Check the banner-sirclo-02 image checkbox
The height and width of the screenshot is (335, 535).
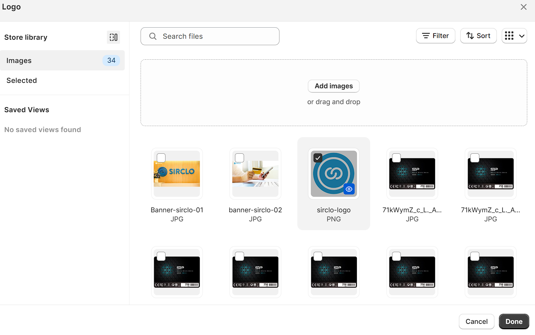pyautogui.click(x=239, y=158)
